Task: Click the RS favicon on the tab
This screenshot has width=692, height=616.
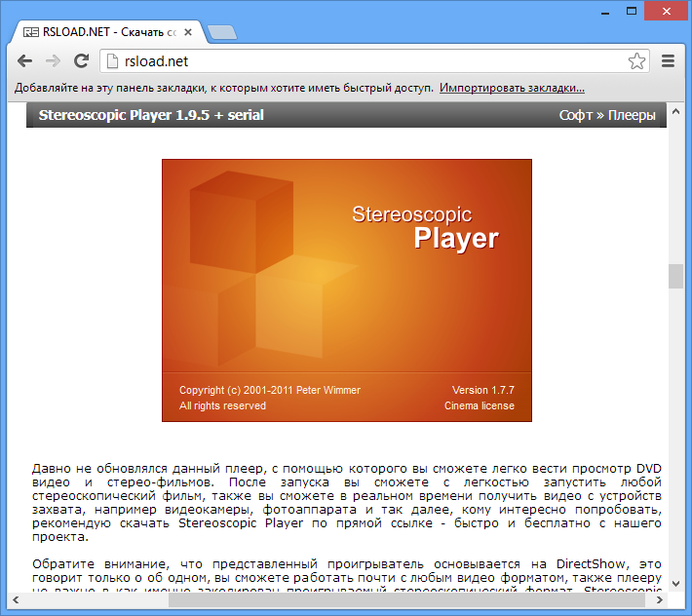Action: [x=31, y=32]
